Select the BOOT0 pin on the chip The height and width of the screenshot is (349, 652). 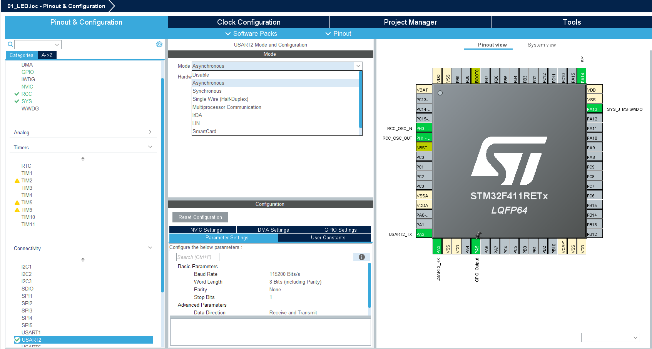476,76
